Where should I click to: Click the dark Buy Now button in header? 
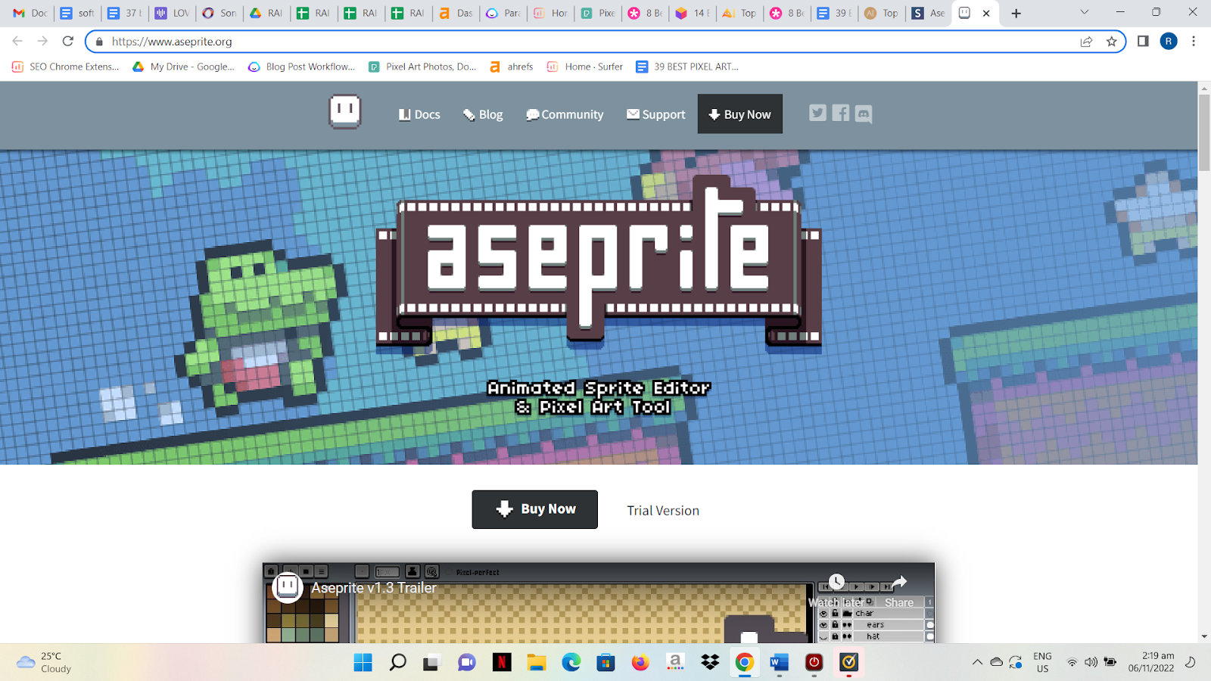pos(740,114)
